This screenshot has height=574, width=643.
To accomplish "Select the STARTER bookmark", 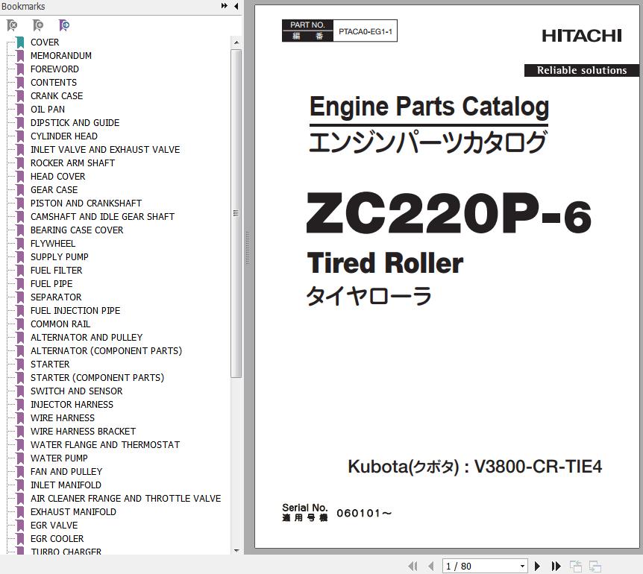I will click(50, 365).
